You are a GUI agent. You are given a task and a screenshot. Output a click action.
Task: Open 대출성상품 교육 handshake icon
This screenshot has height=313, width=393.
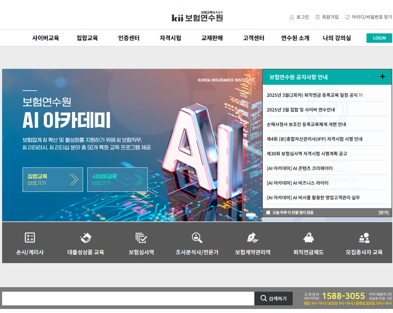pos(85,238)
